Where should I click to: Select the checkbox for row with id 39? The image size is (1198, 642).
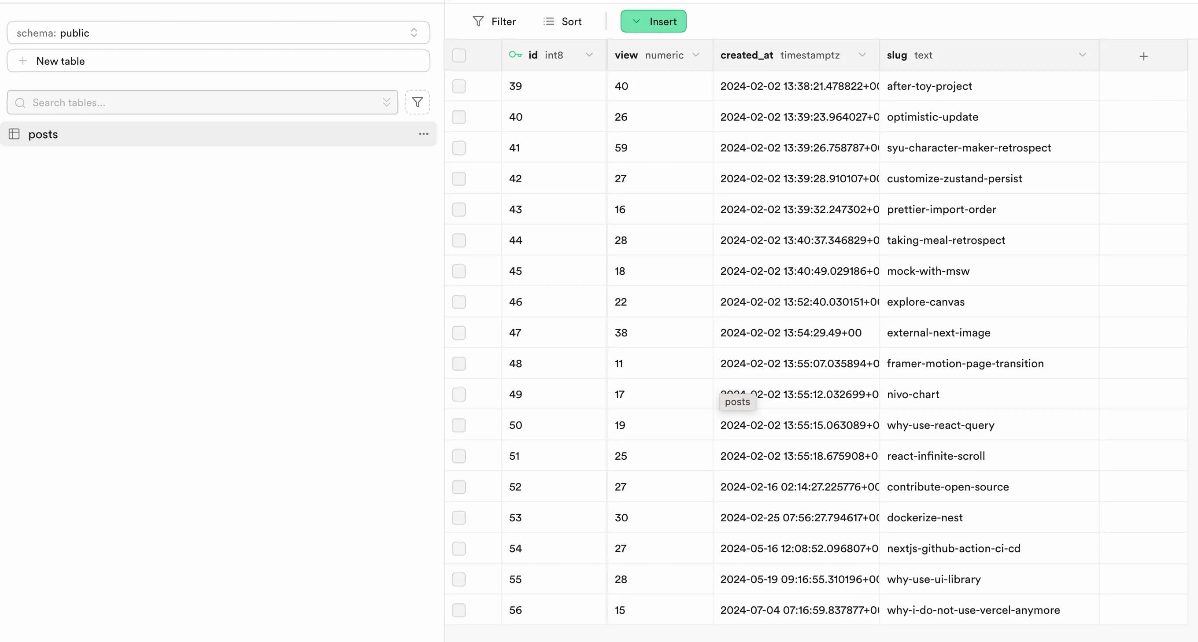[x=458, y=86]
